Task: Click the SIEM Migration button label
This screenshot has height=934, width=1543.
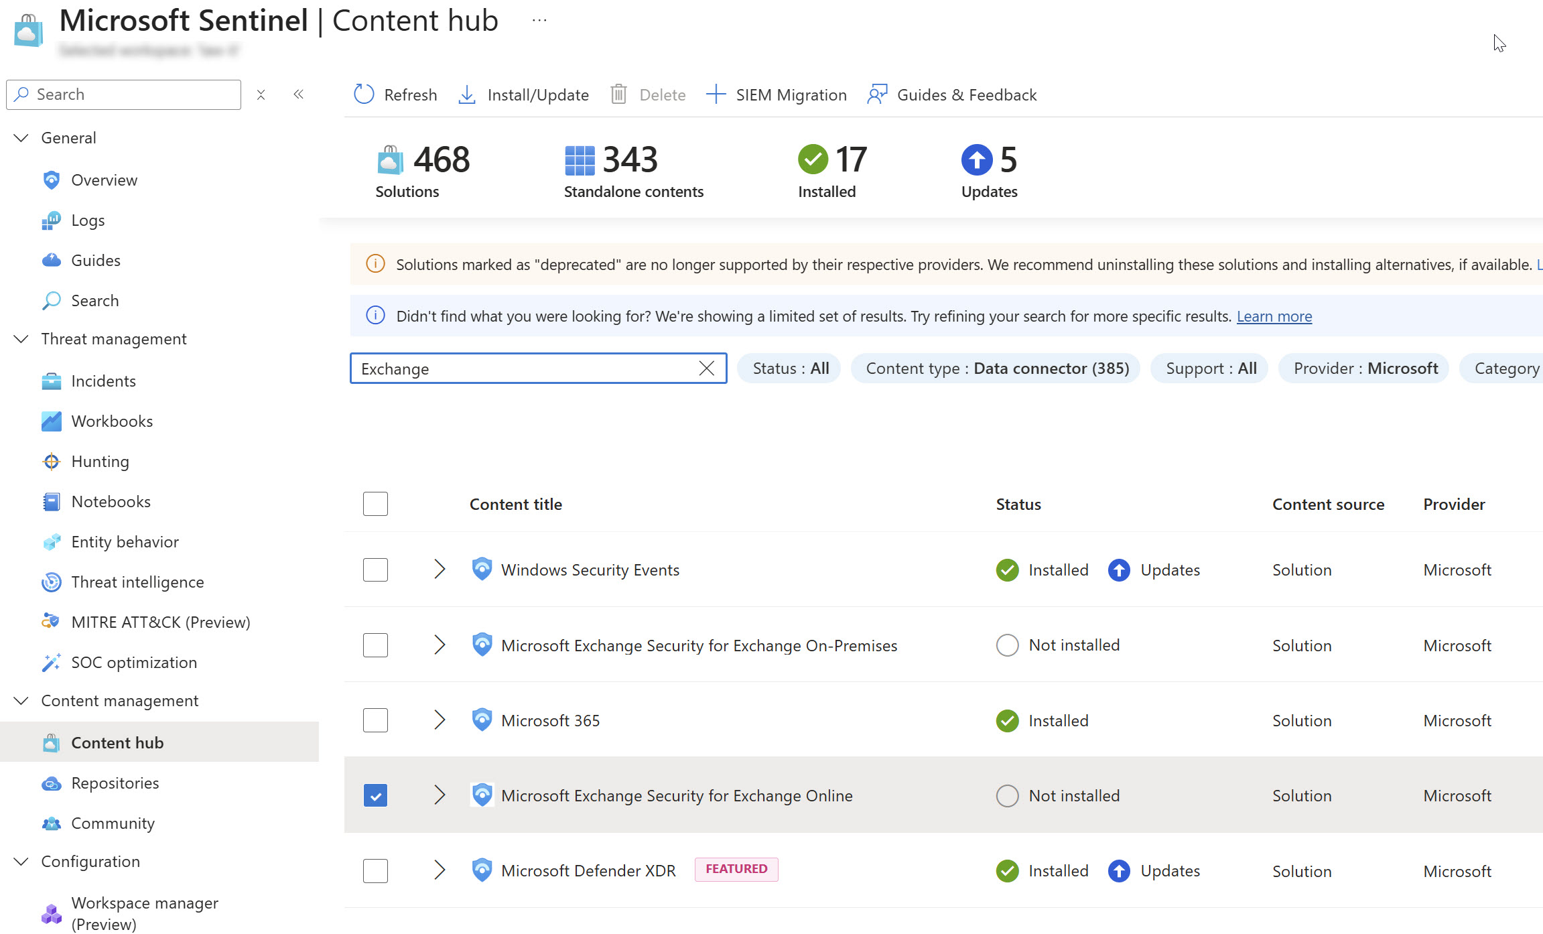Action: click(x=791, y=95)
